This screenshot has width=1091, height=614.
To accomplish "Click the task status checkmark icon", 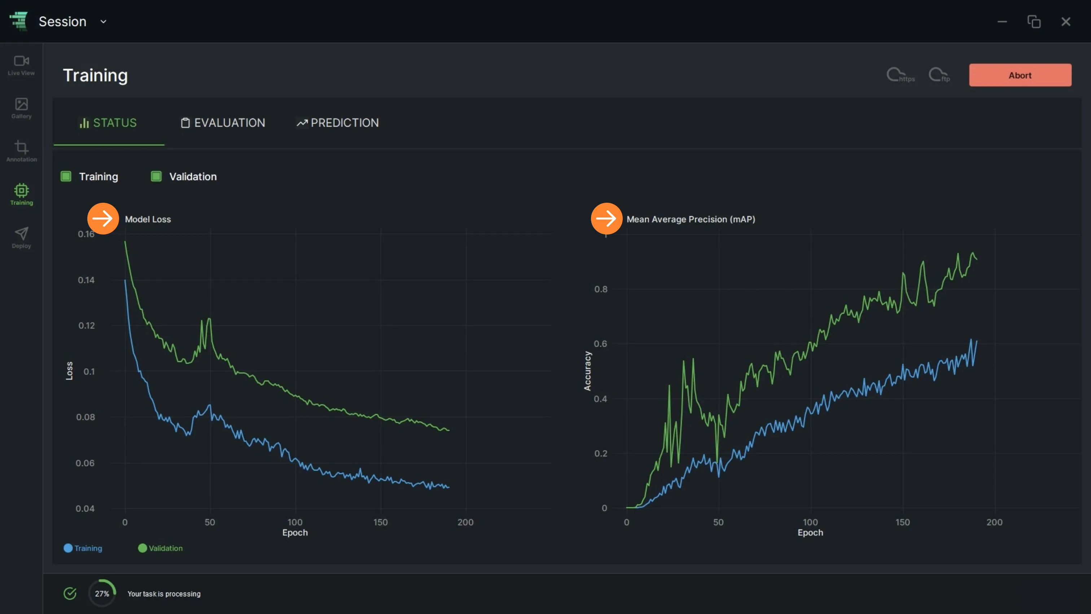I will coord(70,593).
